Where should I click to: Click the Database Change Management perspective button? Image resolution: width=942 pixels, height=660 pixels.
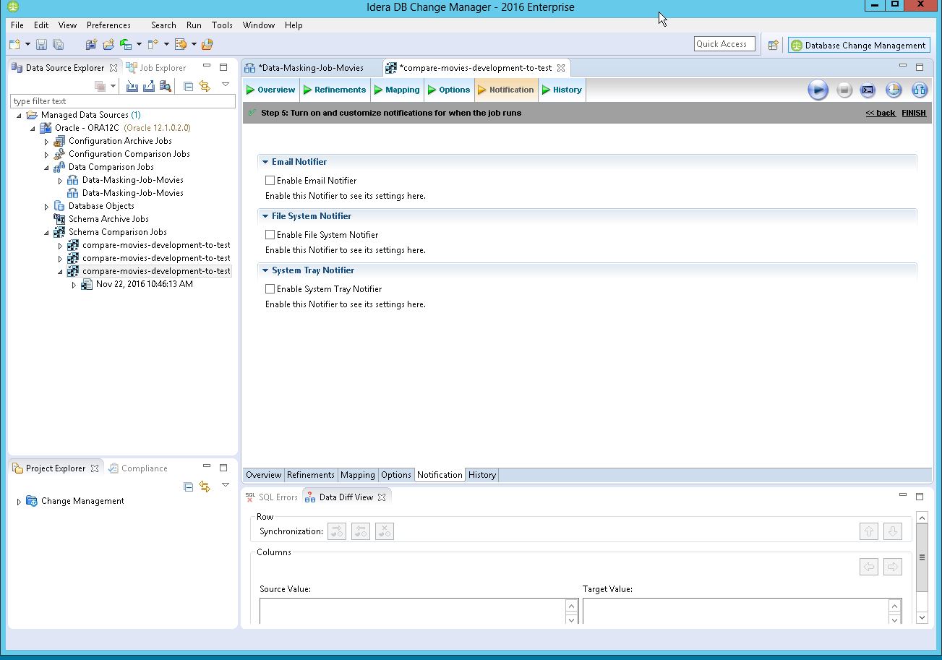[859, 45]
